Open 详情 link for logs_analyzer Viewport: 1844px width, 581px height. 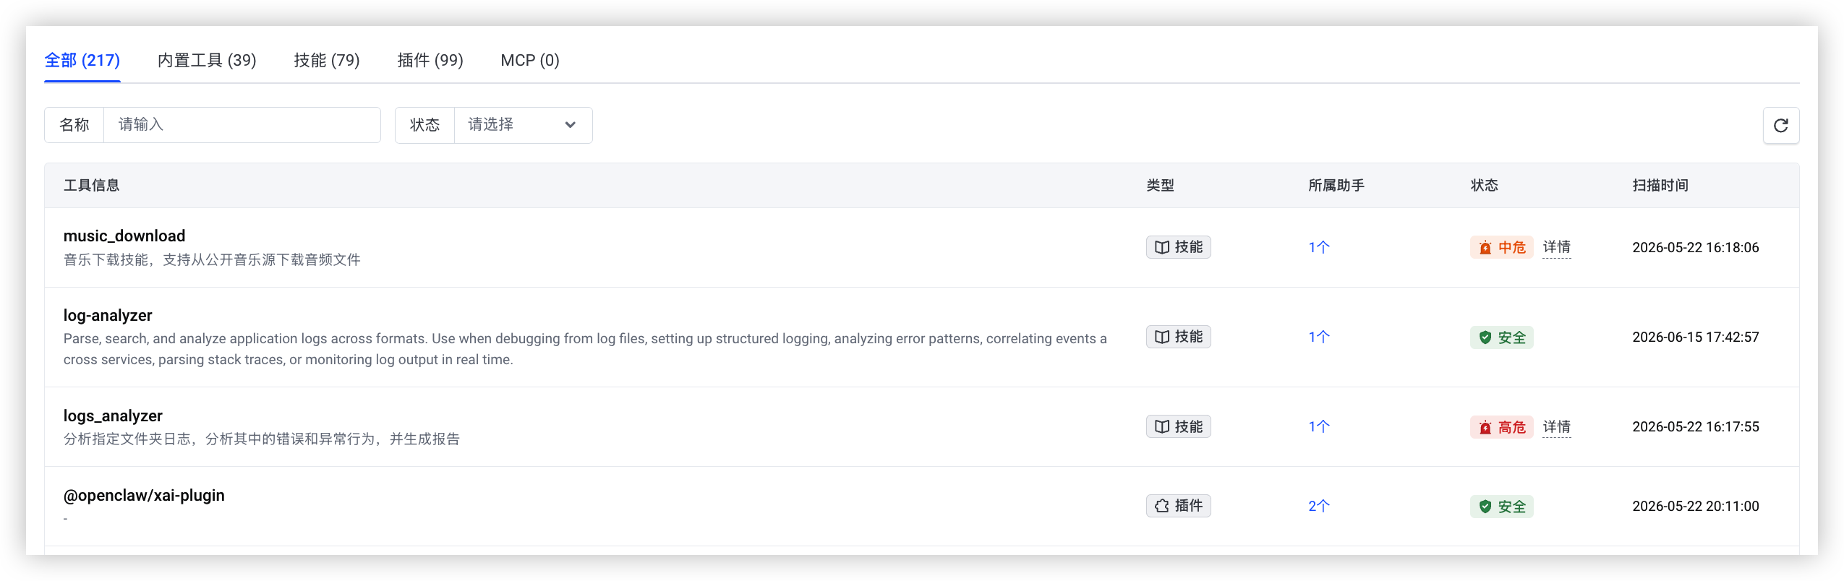[1556, 426]
